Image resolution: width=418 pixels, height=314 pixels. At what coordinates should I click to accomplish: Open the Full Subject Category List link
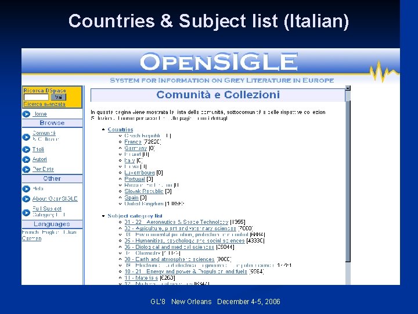tap(49, 212)
